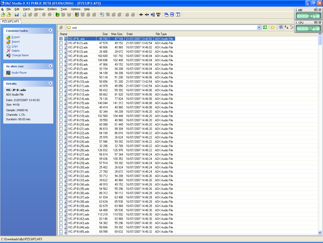323x243 pixels.
Task: Sort by the File Type column header
Action: tap(164, 34)
